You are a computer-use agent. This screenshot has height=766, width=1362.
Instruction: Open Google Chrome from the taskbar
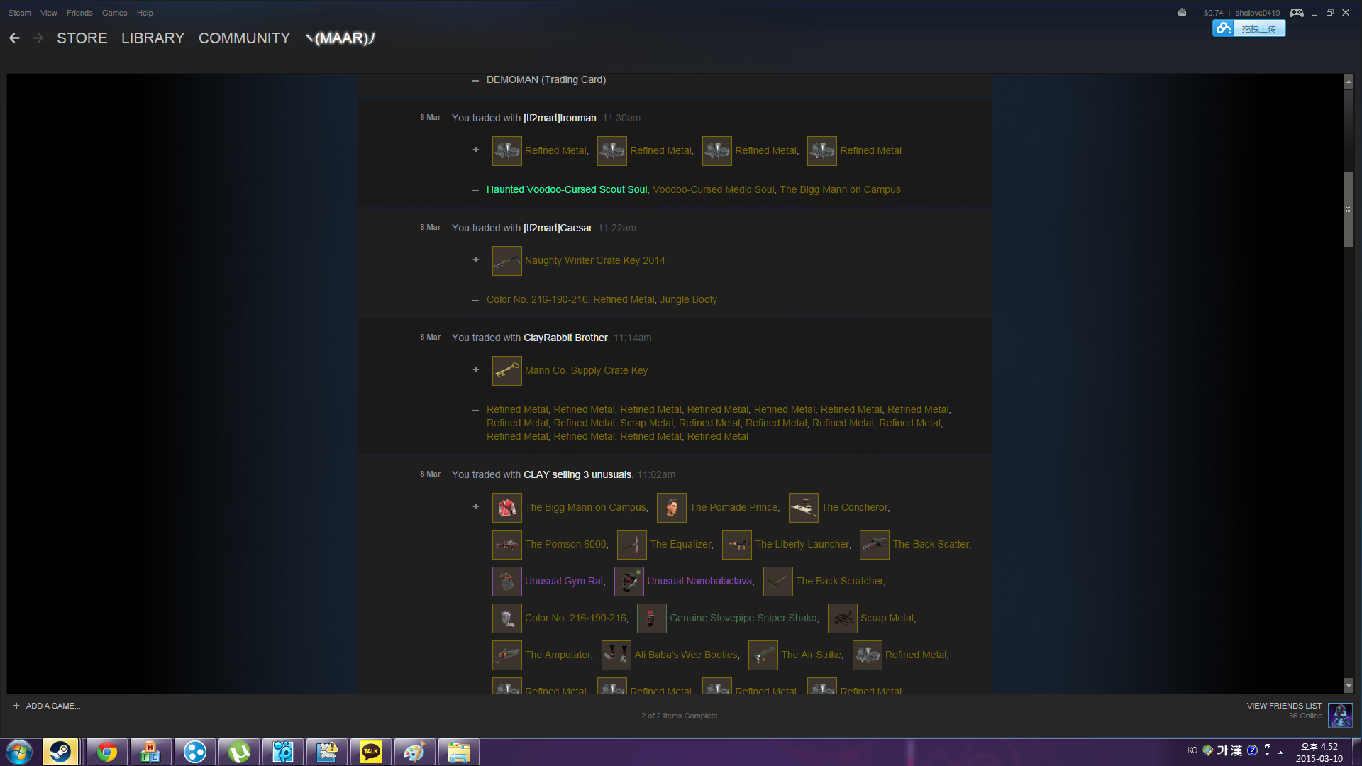point(107,752)
